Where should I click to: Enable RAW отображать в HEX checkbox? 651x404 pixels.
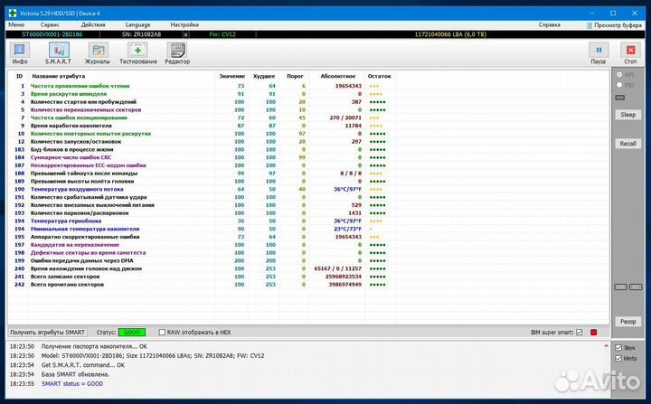tap(162, 332)
